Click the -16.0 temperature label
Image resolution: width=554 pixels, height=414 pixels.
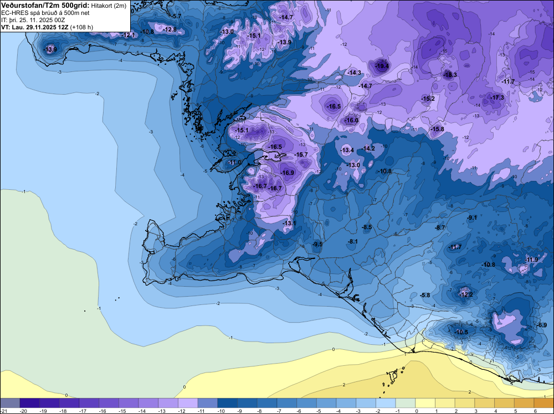point(352,120)
